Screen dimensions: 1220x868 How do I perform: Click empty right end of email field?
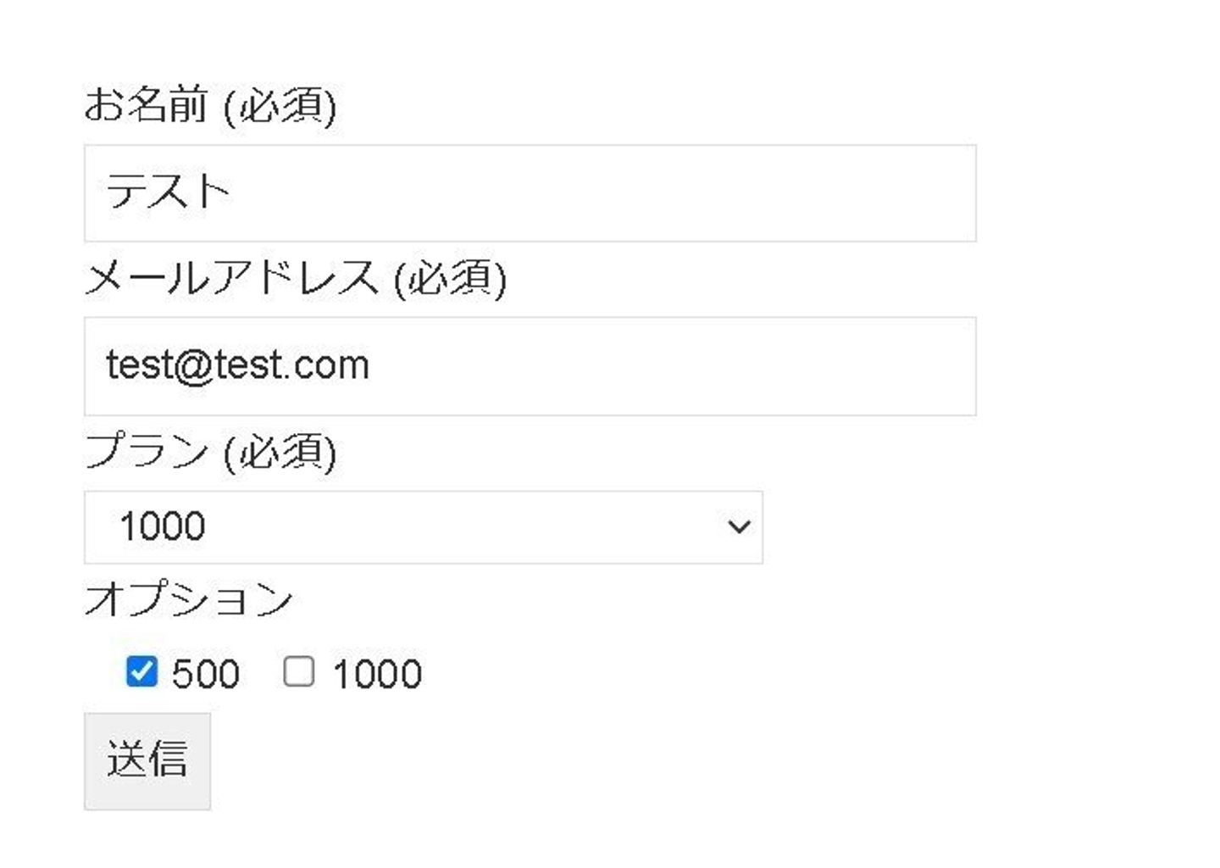(x=890, y=366)
